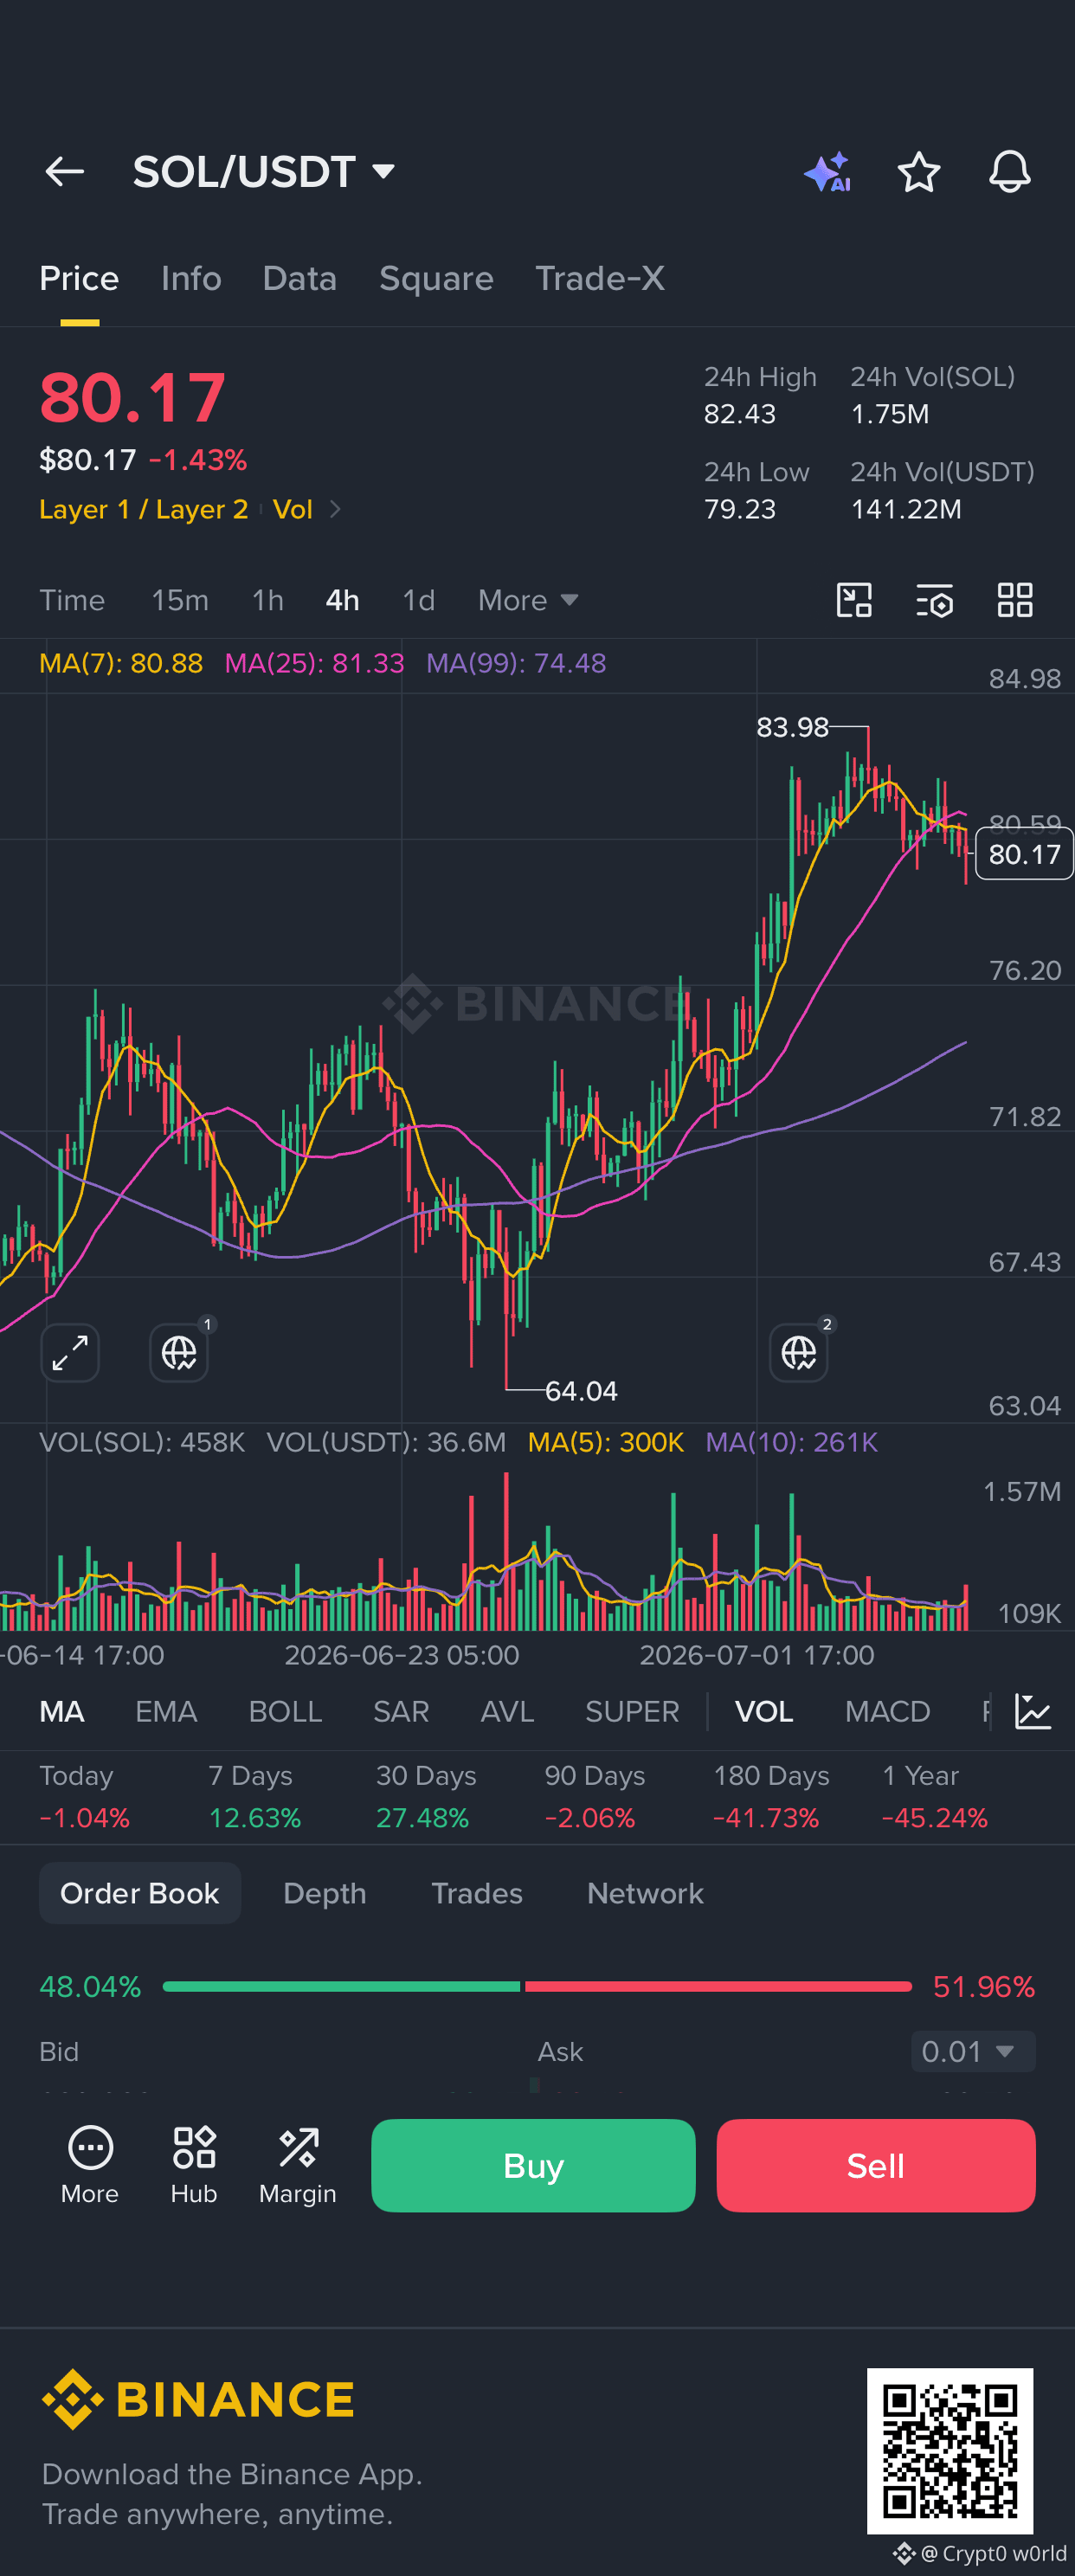Tap the 1 Year -45.24% performance
Image resolution: width=1075 pixels, height=2576 pixels.
click(934, 1797)
